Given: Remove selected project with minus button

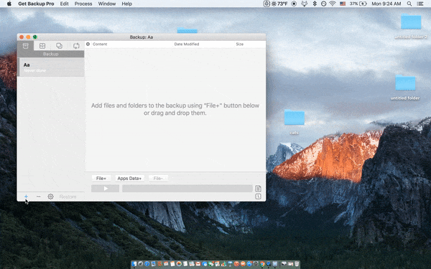Looking at the screenshot, I should (39, 197).
